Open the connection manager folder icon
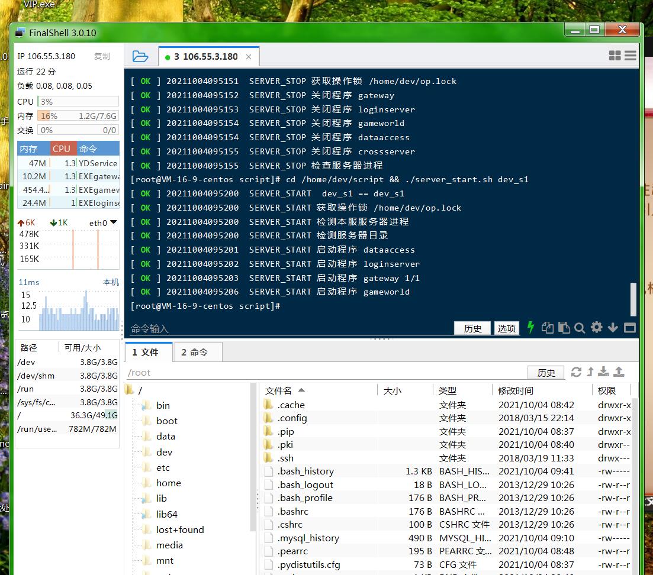The height and width of the screenshot is (575, 653). (140, 56)
